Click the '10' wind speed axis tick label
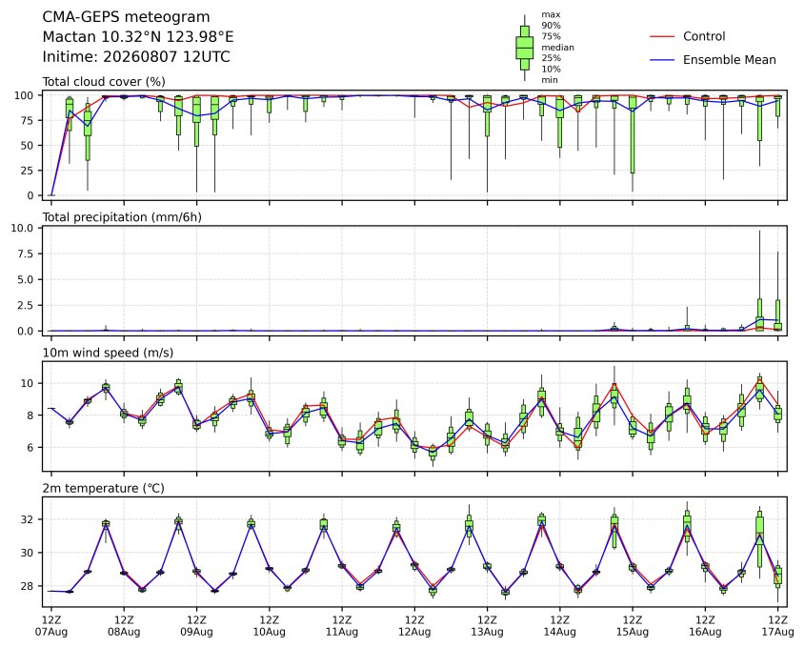Screen dimensions: 805x648 [28, 384]
